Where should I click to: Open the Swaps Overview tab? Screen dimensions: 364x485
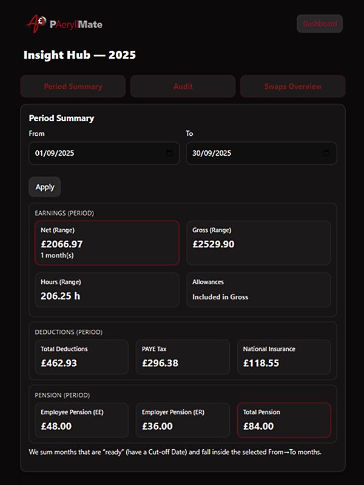(x=292, y=87)
